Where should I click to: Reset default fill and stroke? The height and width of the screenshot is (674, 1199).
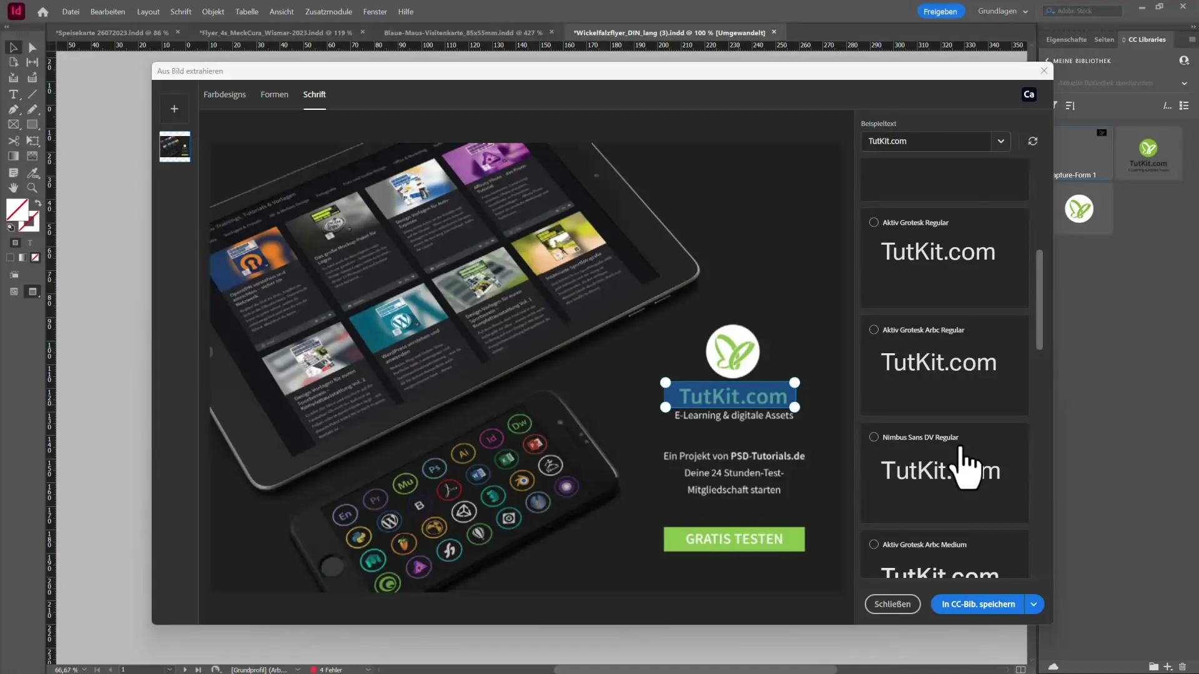10,227
